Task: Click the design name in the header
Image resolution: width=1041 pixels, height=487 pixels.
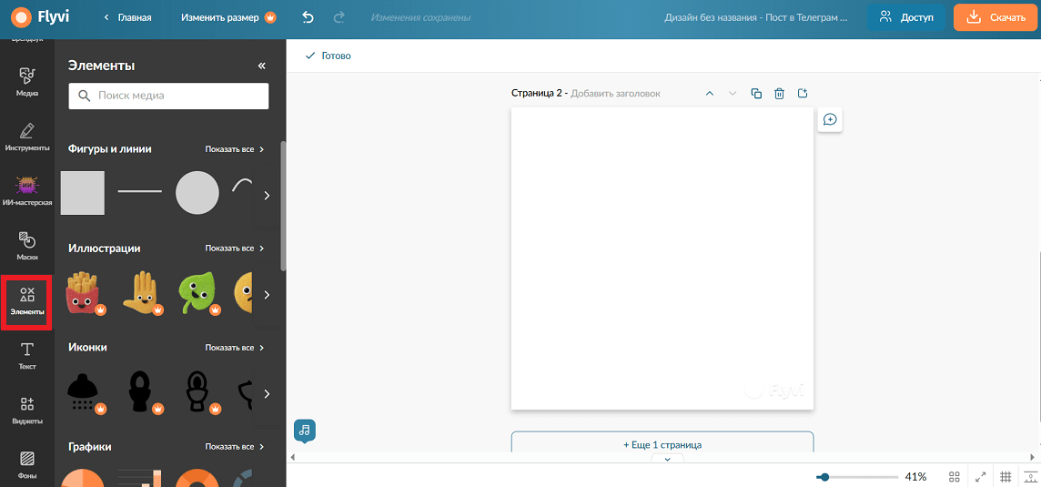Action: click(756, 18)
